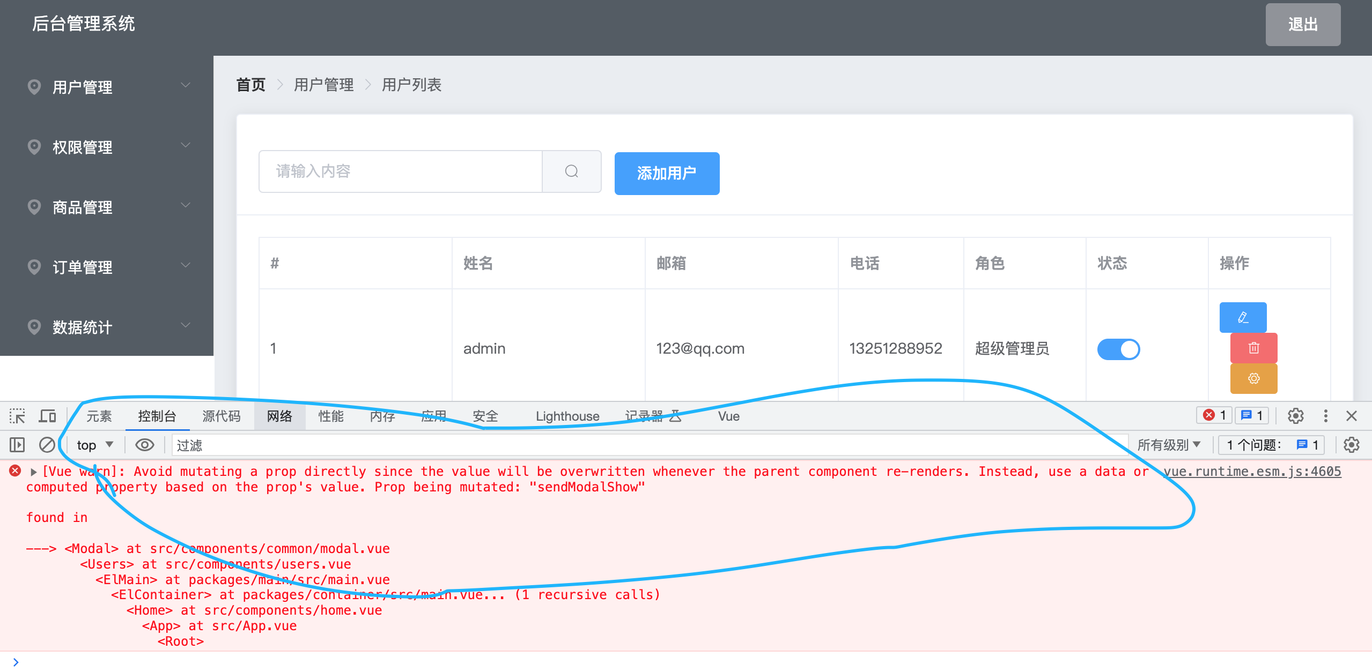1372x672 pixels.
Task: Click the search magnifier icon button
Action: tap(571, 171)
